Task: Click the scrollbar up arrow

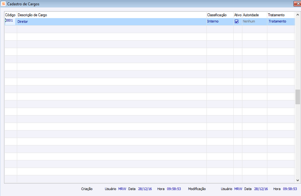Action: [298, 15]
